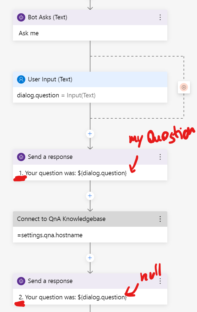
Task: Click the bot icon on Bot Asks node
Action: coord(21,17)
